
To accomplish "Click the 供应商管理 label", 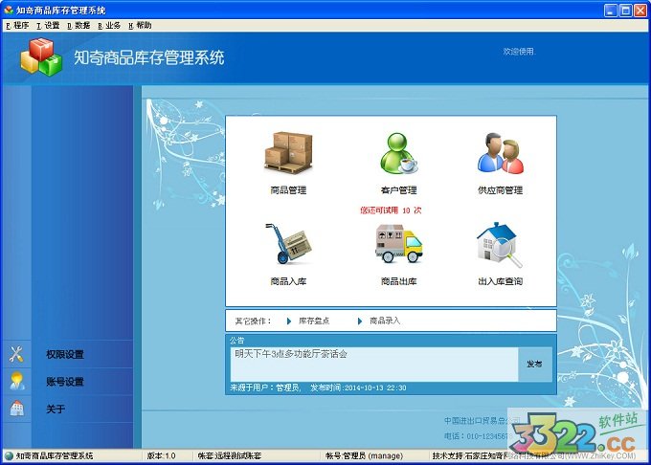I will [500, 190].
